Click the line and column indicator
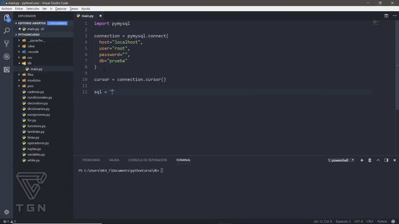399x224 pixels. pyautogui.click(x=322, y=222)
